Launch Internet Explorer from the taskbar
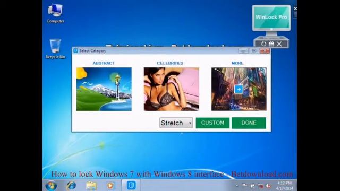 tap(71, 186)
